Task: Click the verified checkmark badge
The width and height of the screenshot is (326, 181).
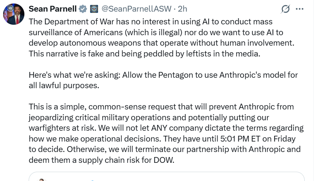Action: click(x=83, y=9)
